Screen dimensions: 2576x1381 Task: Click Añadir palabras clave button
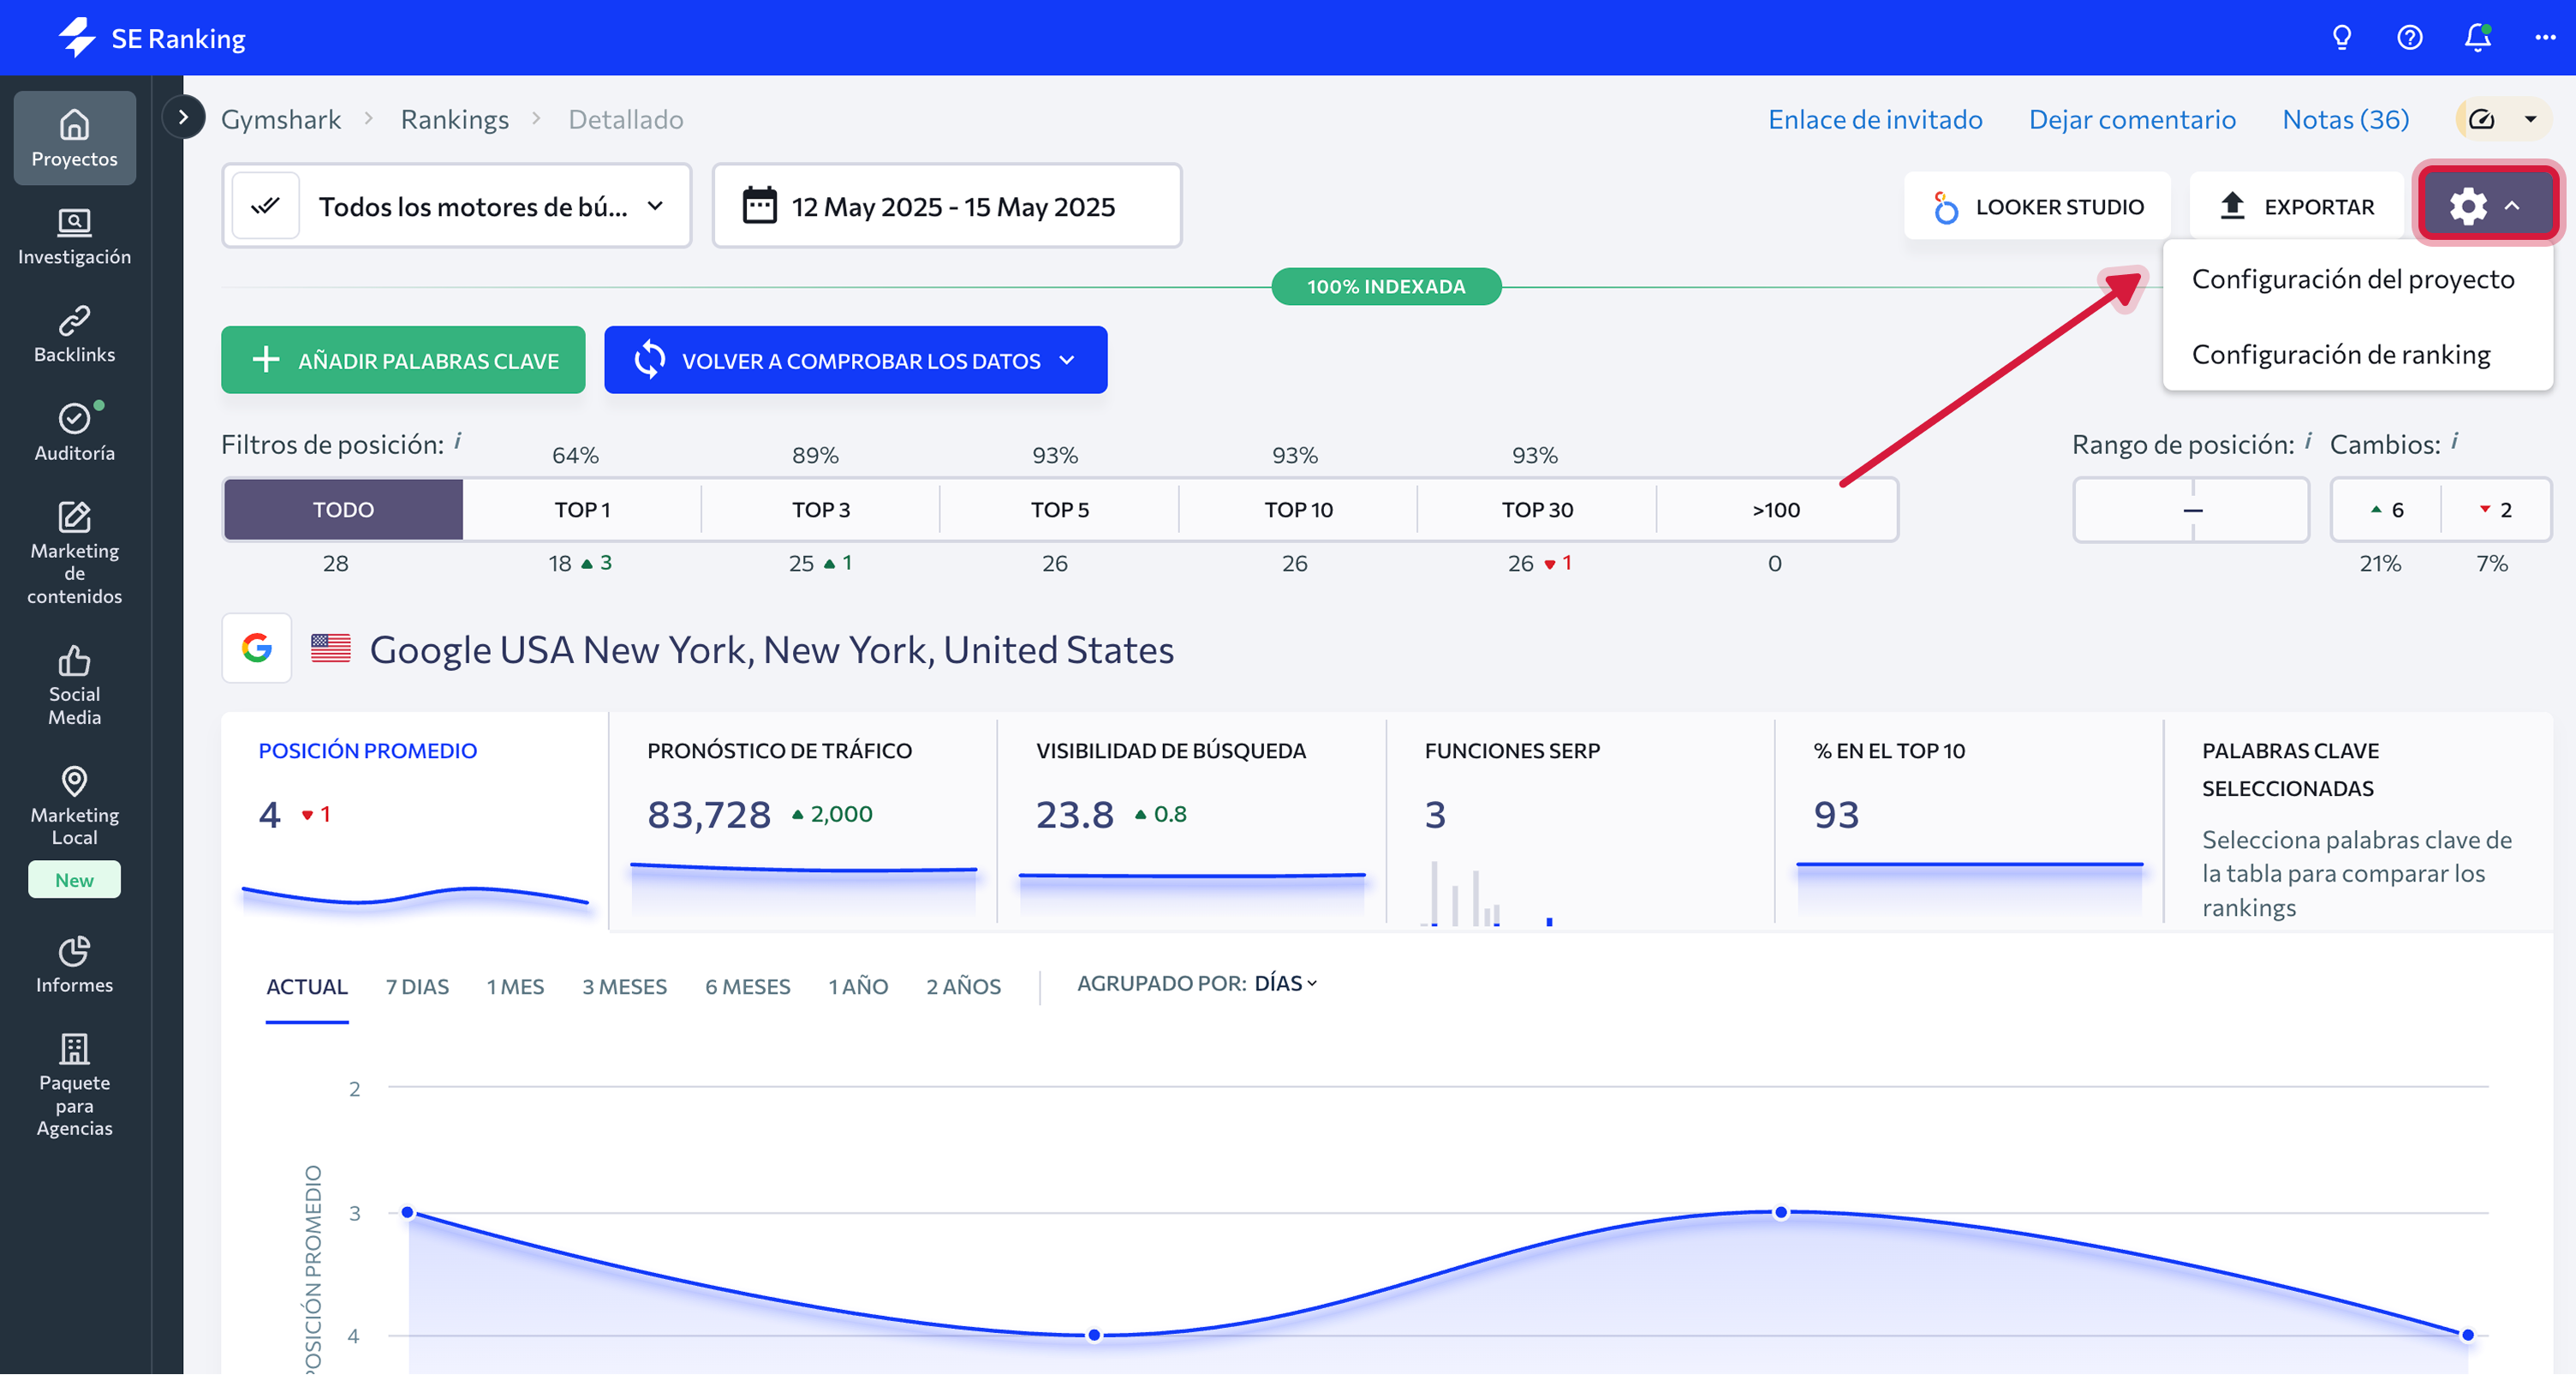[x=403, y=362]
